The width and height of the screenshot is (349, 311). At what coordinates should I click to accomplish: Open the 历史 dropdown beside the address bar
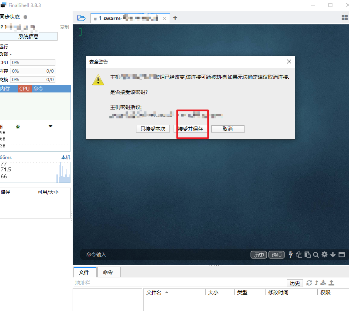coord(295,283)
